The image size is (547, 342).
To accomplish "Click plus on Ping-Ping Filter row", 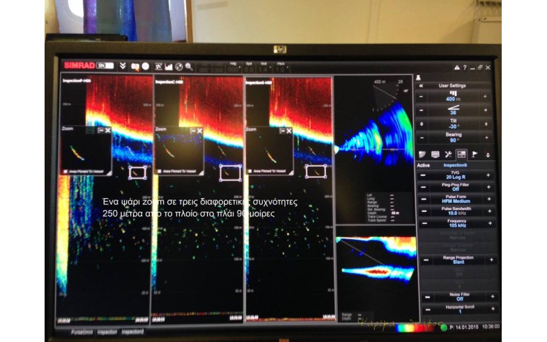I will [x=488, y=187].
